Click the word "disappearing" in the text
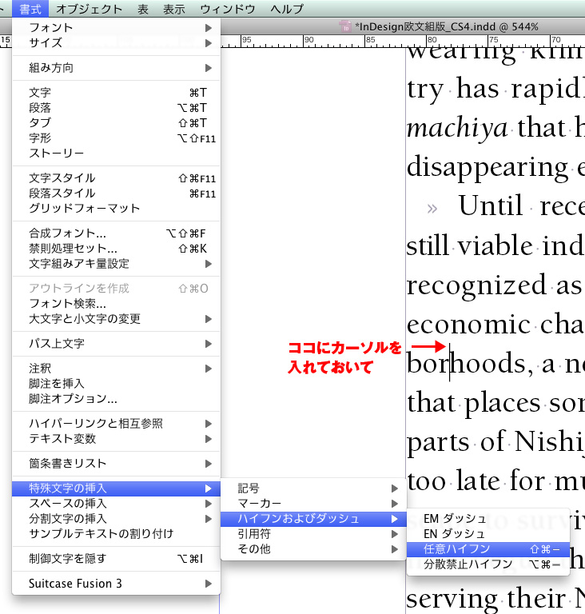 pos(488,169)
